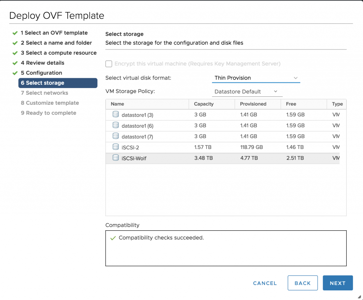Select the datastore1 (7) row name

[137, 137]
